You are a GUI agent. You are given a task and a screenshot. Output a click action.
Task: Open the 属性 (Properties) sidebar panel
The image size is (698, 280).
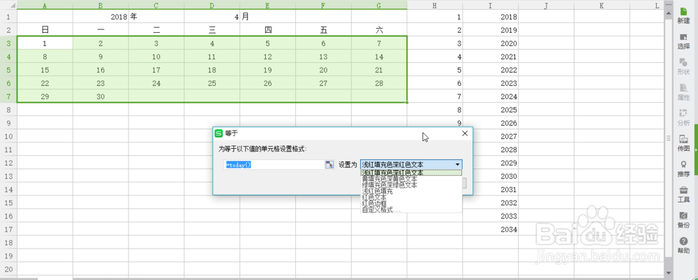tap(683, 92)
